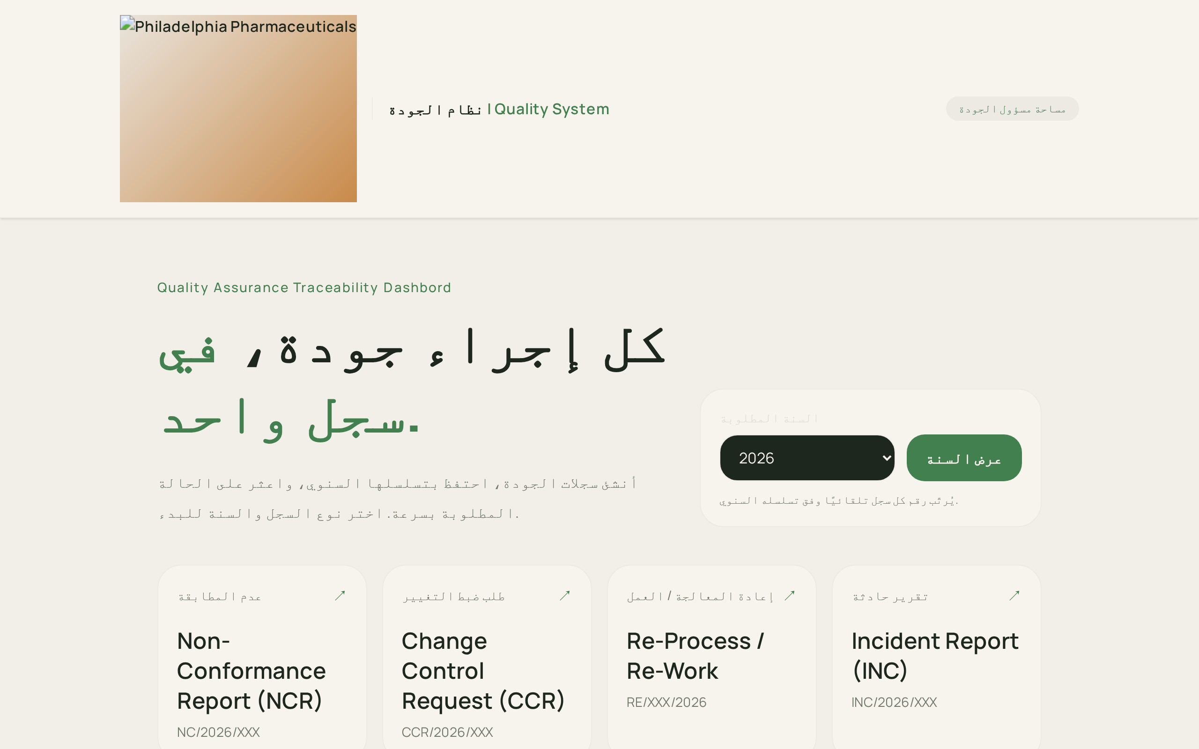
Task: Open the year 2026 dropdown
Action: click(807, 458)
